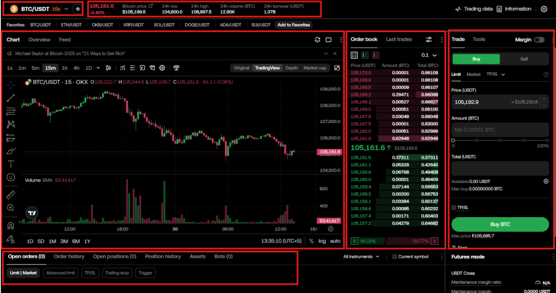Click the lock drawings pencil icon
Viewport: 556px width, 293px height.
[11, 239]
